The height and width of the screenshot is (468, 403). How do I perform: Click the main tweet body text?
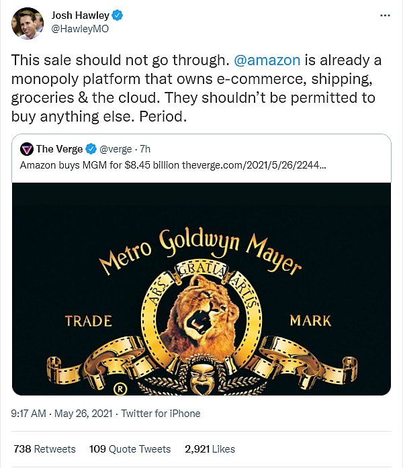click(195, 87)
